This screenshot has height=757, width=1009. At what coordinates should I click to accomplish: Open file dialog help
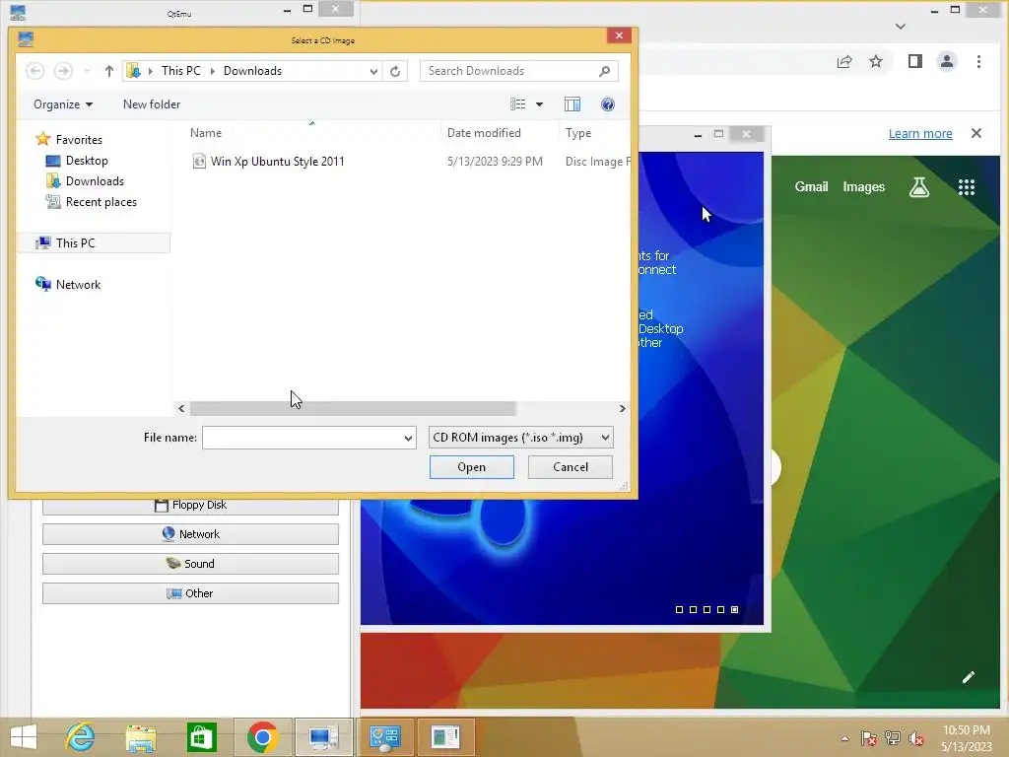pyautogui.click(x=607, y=104)
